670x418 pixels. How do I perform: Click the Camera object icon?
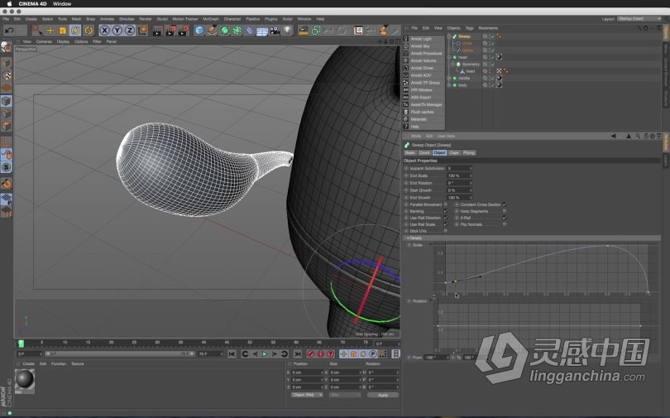point(275,31)
